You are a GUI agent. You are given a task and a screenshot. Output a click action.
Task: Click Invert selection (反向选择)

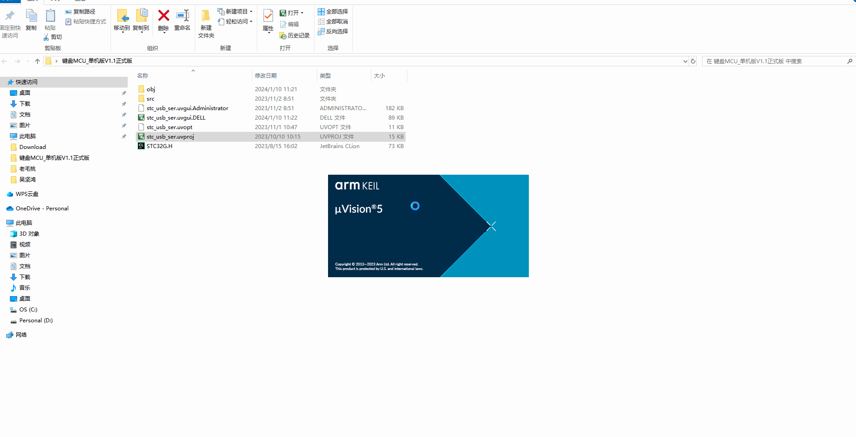[x=333, y=32]
